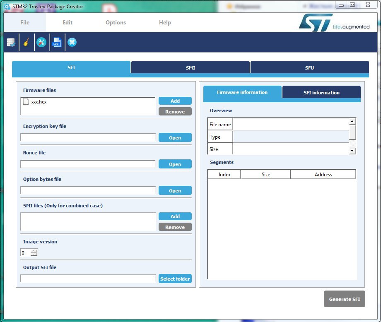
Task: Click the broom clean toolbar icon
Action: pos(27,42)
